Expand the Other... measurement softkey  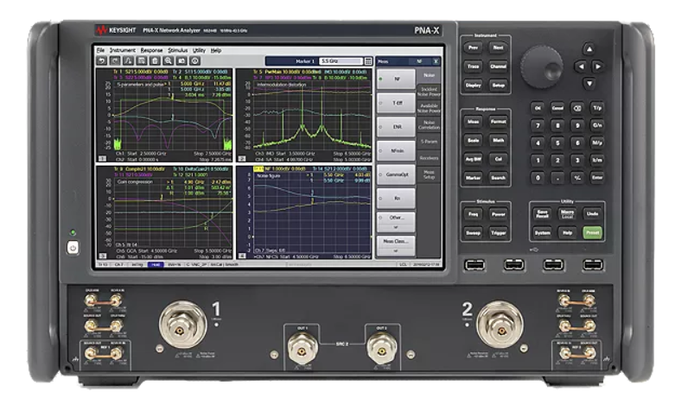point(396,222)
